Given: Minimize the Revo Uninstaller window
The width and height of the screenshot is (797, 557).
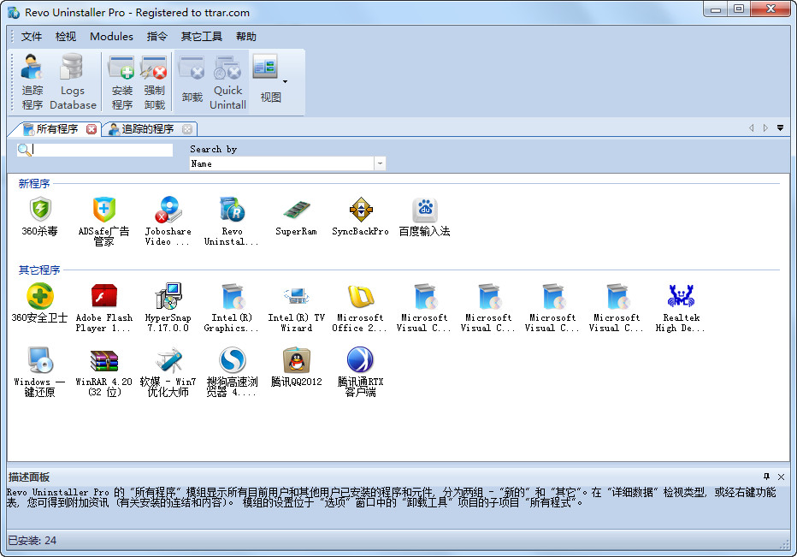Looking at the screenshot, I should [716, 9].
